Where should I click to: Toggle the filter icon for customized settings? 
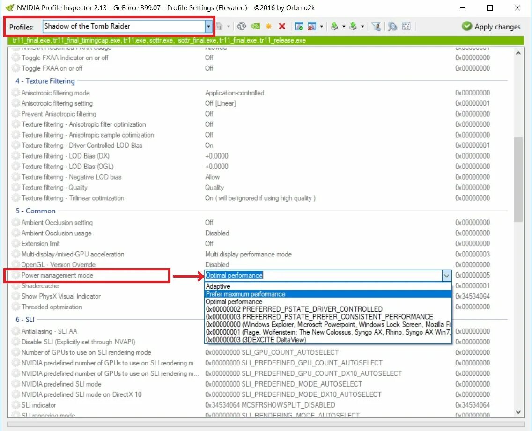pos(376,26)
